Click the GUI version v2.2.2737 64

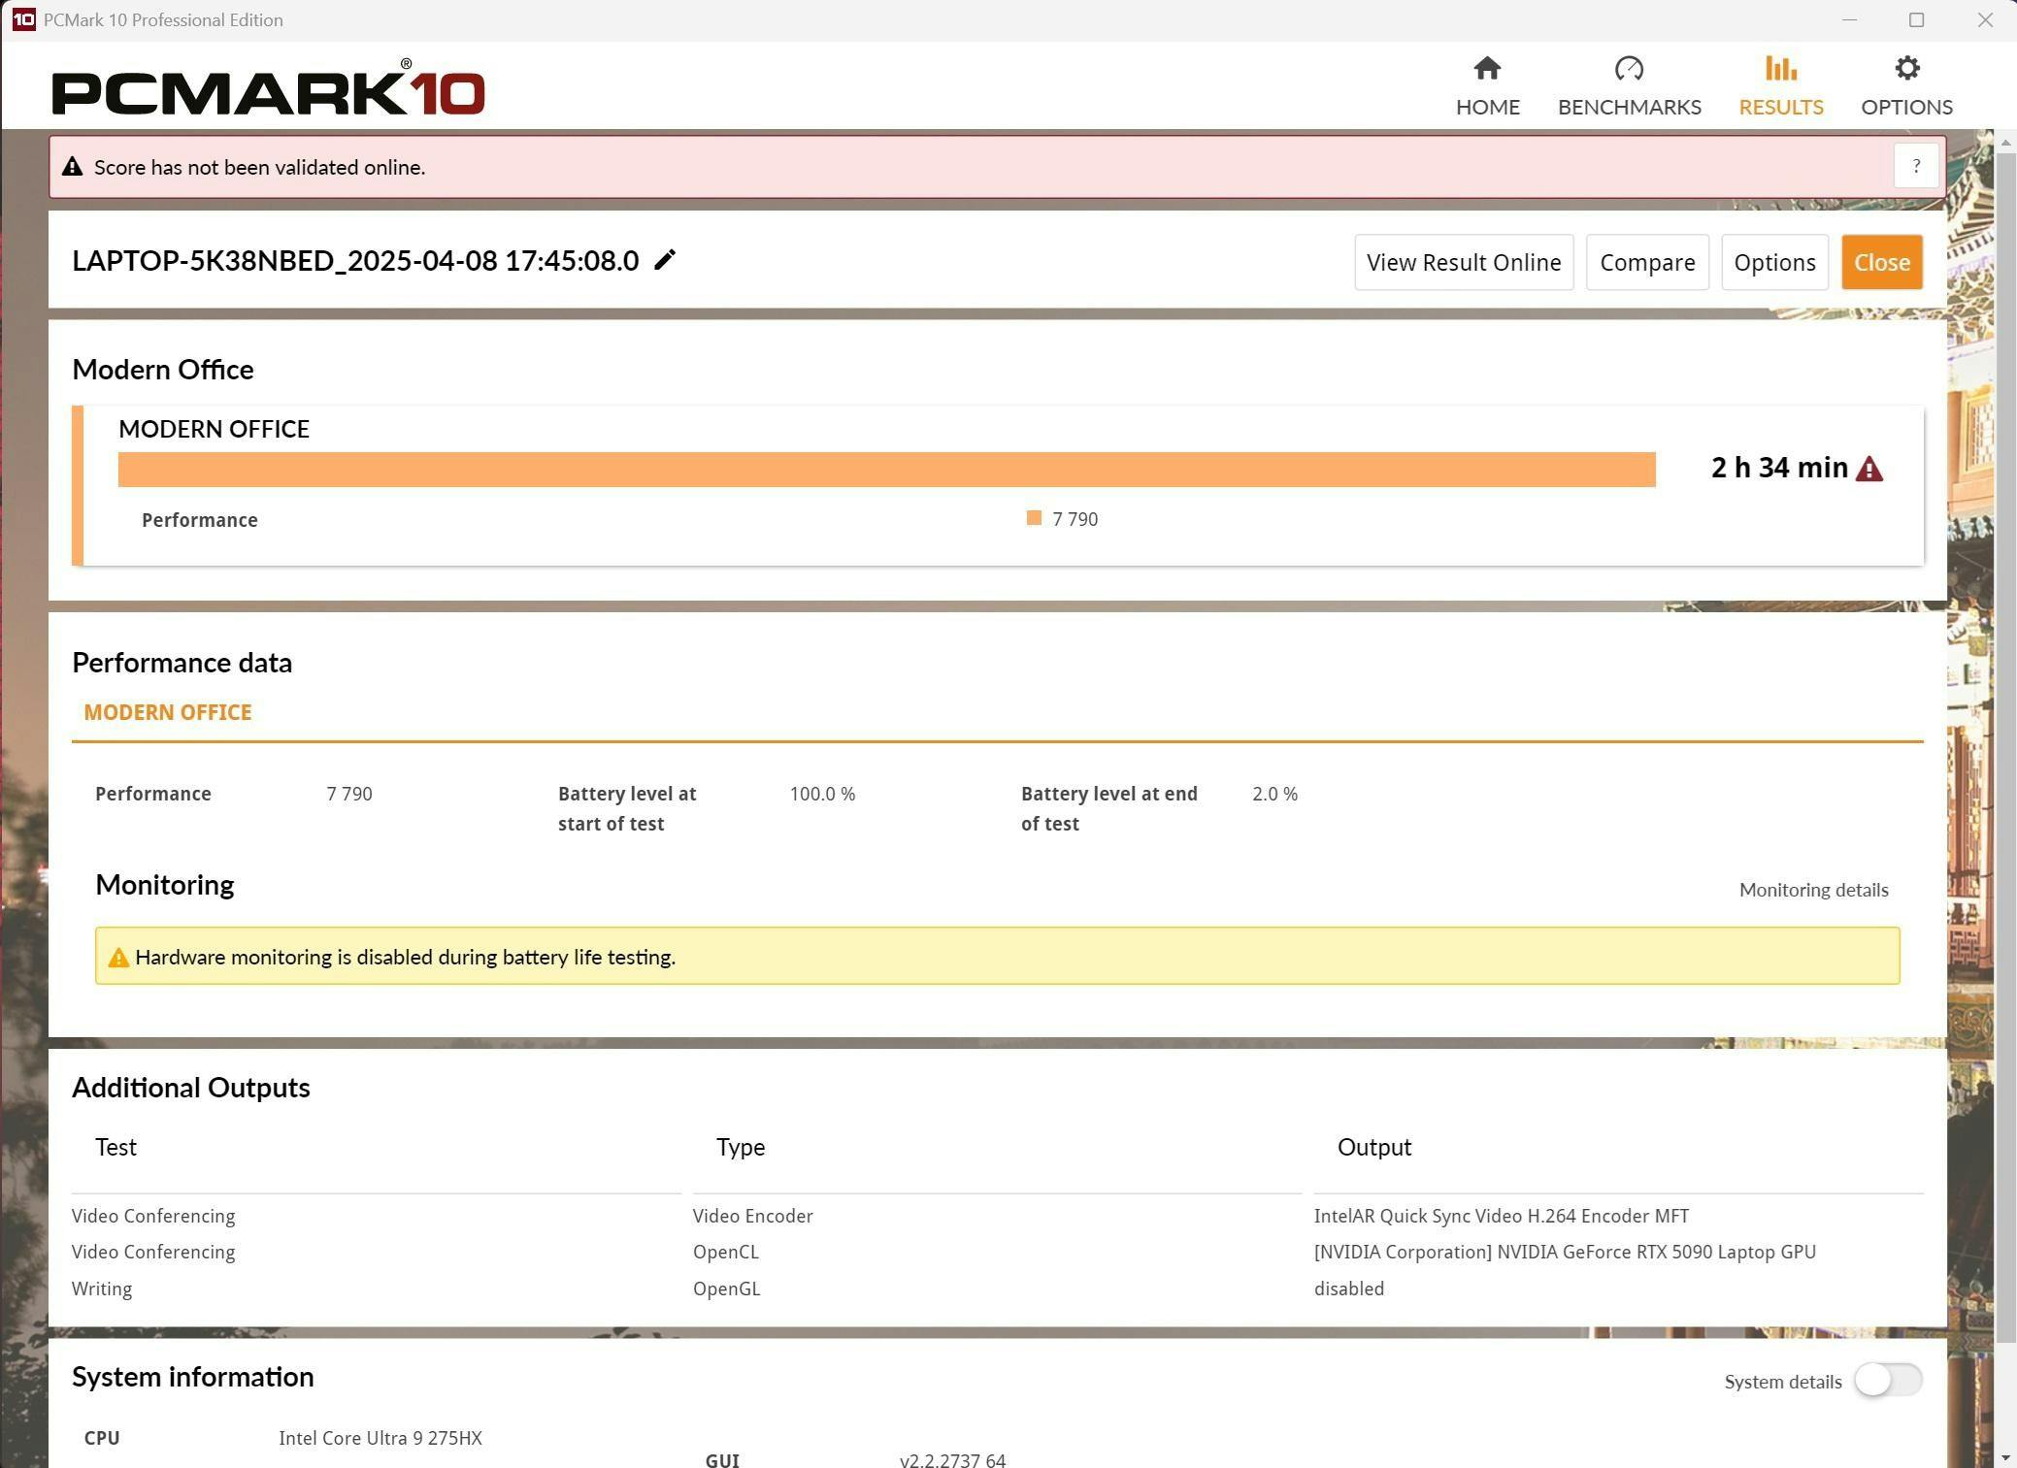click(x=952, y=1459)
